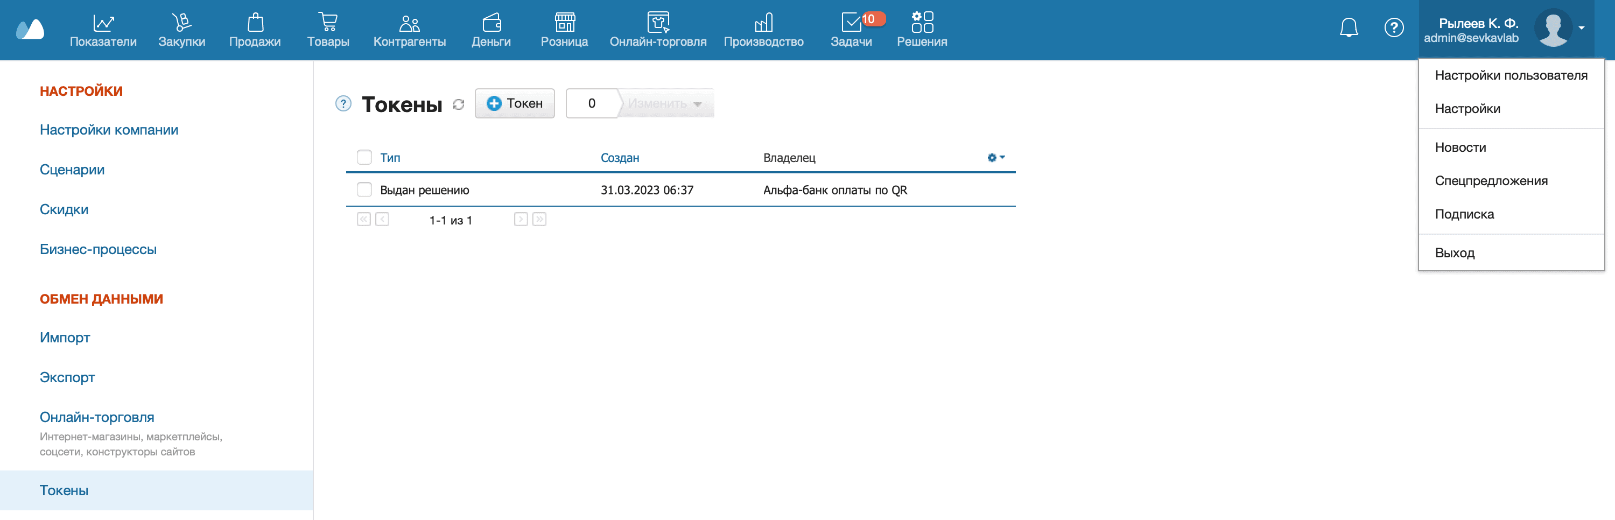
Task: Check the Выдан решению row checkbox
Action: point(364,189)
